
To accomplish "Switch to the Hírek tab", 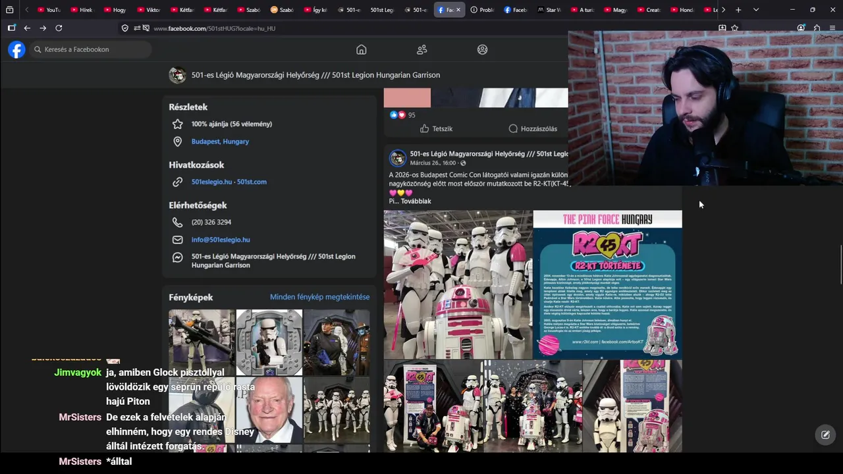I will [x=82, y=10].
